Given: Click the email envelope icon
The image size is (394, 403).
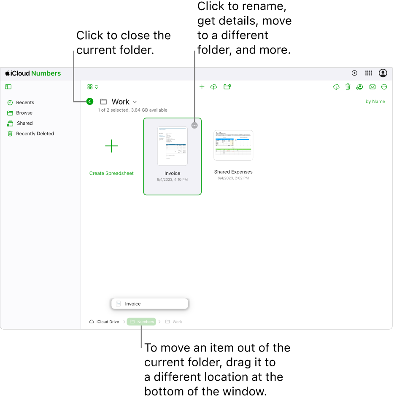Looking at the screenshot, I should tap(372, 87).
